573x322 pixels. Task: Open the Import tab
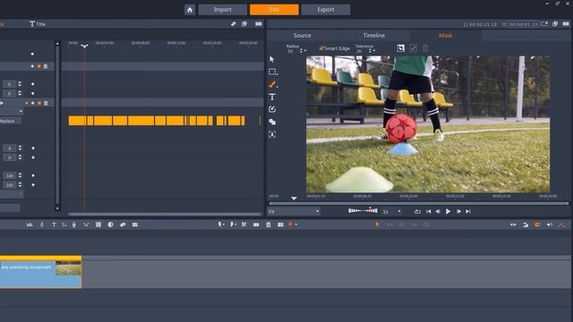click(x=223, y=10)
